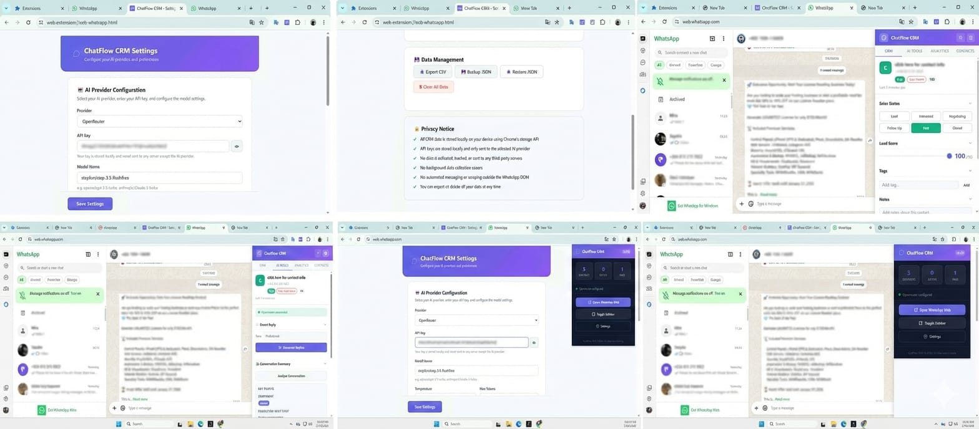The height and width of the screenshot is (429, 979).
Task: Click Get WhatsApp for Windows in top-right window
Action: coord(693,205)
